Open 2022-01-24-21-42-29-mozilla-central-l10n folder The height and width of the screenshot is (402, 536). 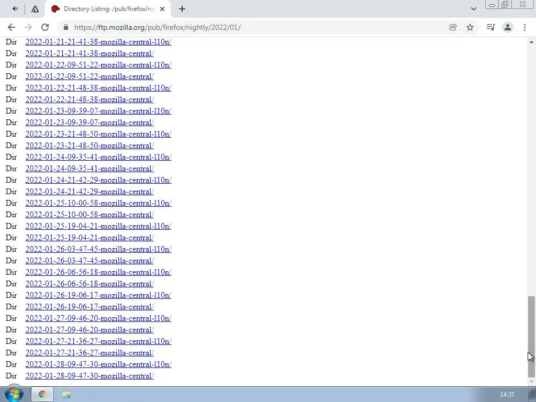tap(98, 180)
